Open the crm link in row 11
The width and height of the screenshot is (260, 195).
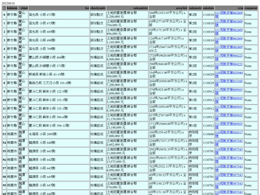click(x=229, y=109)
